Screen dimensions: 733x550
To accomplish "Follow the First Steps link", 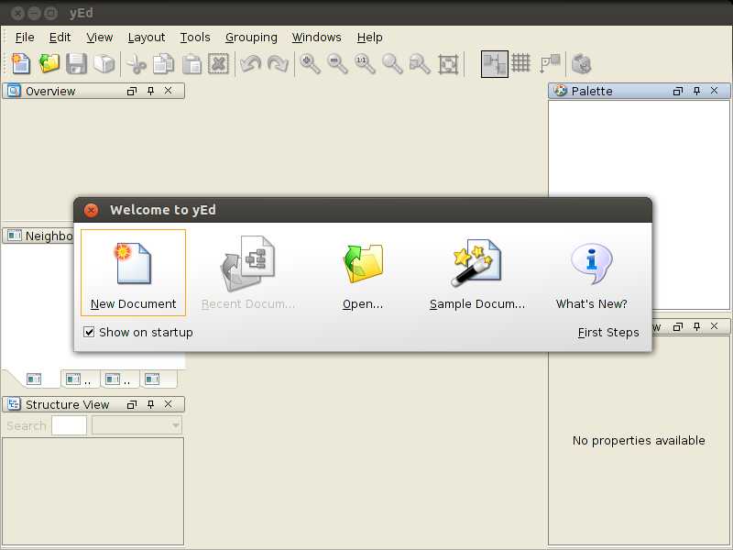I will tap(608, 333).
